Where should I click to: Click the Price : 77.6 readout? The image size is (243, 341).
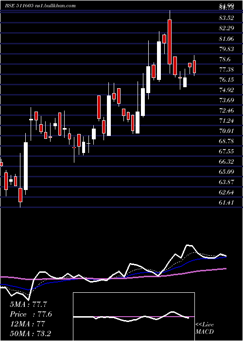[x=31, y=314]
